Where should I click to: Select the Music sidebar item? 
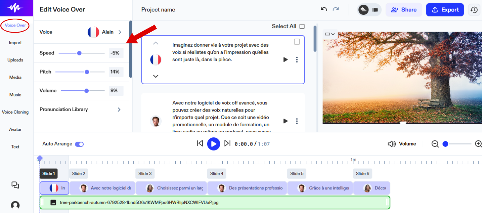coord(15,94)
